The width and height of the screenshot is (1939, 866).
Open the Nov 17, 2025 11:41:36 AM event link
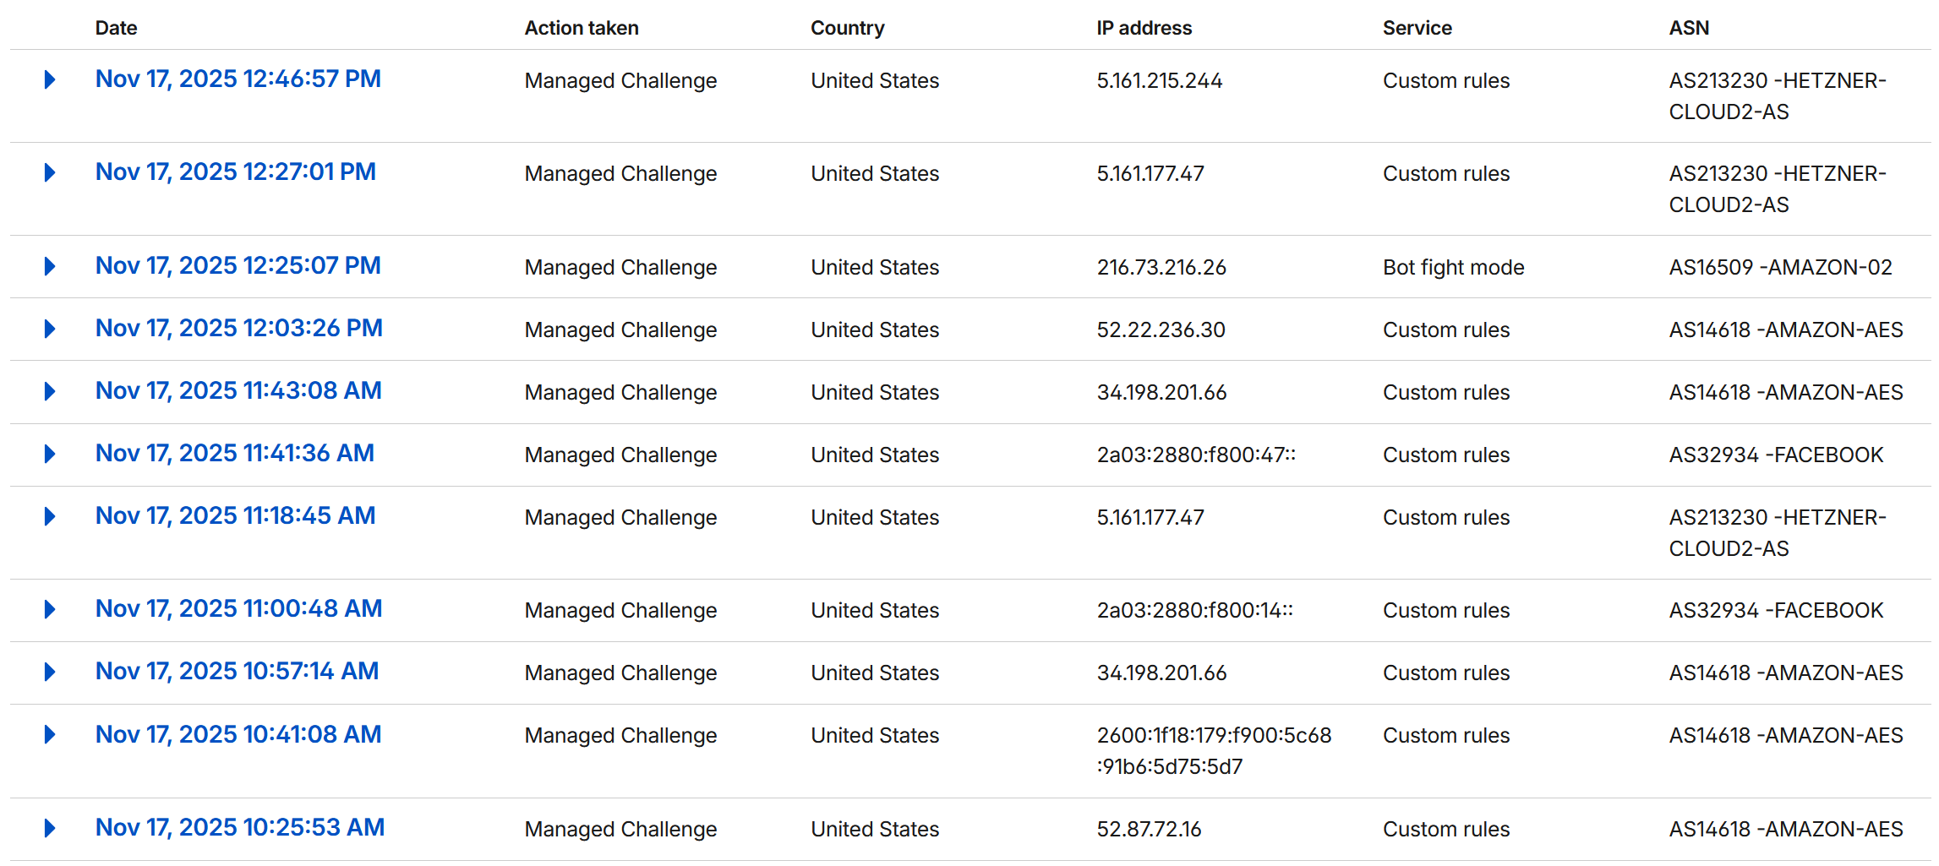tap(234, 453)
